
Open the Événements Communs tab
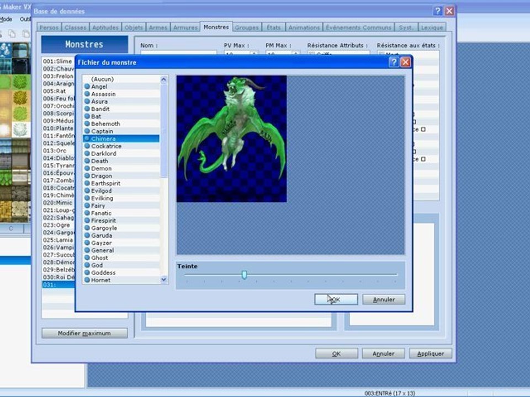[359, 28]
